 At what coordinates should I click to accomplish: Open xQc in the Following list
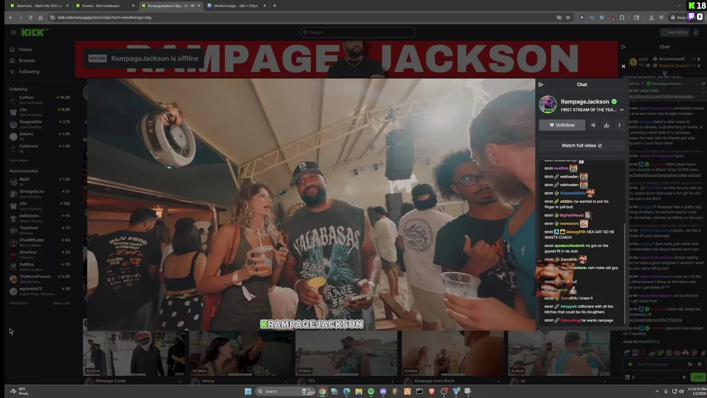pyautogui.click(x=40, y=112)
